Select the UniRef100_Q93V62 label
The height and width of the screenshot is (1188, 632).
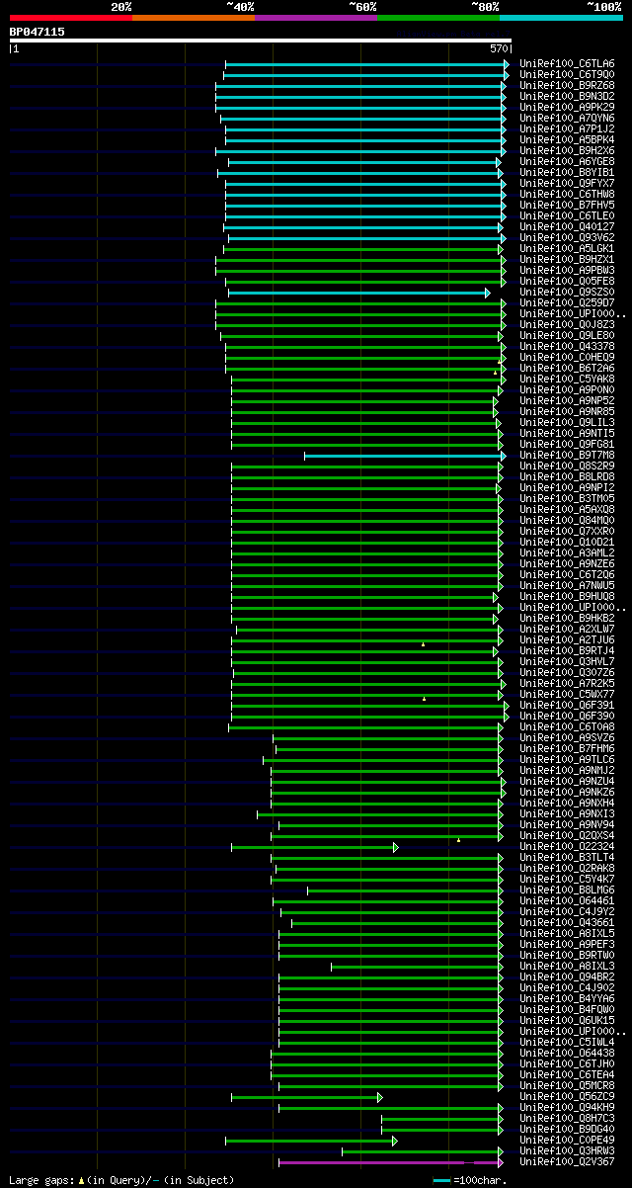(567, 237)
